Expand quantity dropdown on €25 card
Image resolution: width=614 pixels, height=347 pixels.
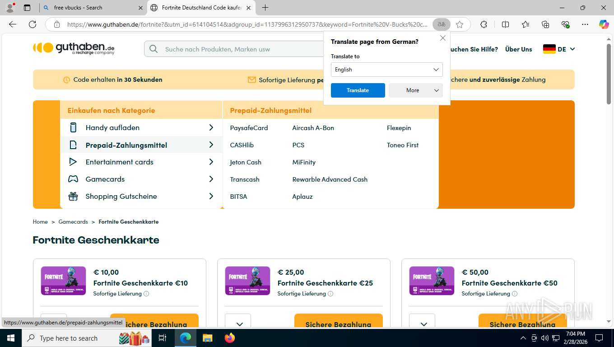pyautogui.click(x=238, y=322)
